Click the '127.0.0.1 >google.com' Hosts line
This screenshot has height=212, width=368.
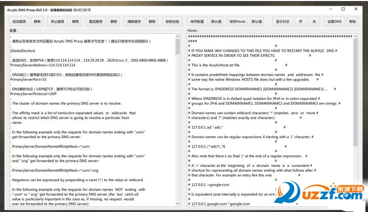(209, 184)
